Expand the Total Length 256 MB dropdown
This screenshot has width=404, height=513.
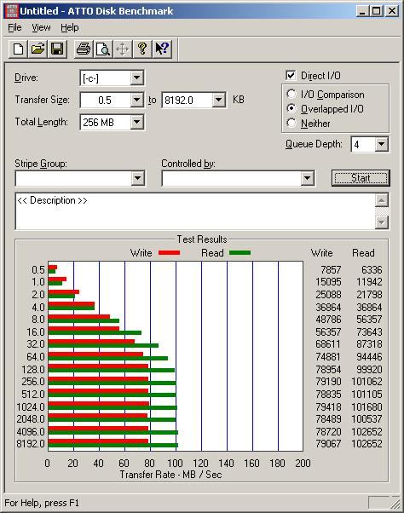136,122
